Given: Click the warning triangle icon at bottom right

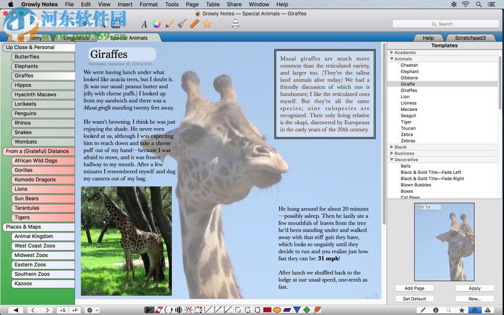Looking at the screenshot, I should [x=488, y=310].
